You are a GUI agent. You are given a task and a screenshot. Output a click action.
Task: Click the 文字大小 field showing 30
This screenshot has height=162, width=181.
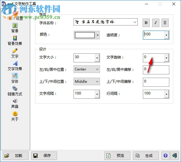click(x=84, y=58)
